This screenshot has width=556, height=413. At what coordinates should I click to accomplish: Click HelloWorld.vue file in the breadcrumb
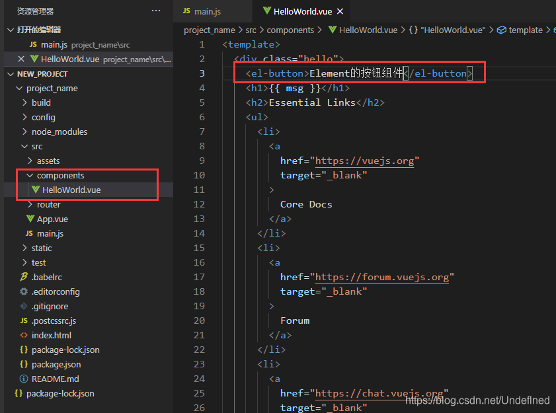click(363, 30)
